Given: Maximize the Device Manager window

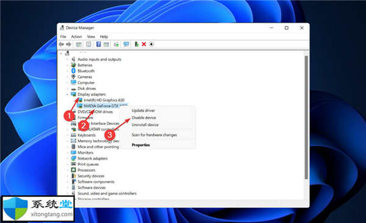Looking at the screenshot, I should (x=287, y=28).
